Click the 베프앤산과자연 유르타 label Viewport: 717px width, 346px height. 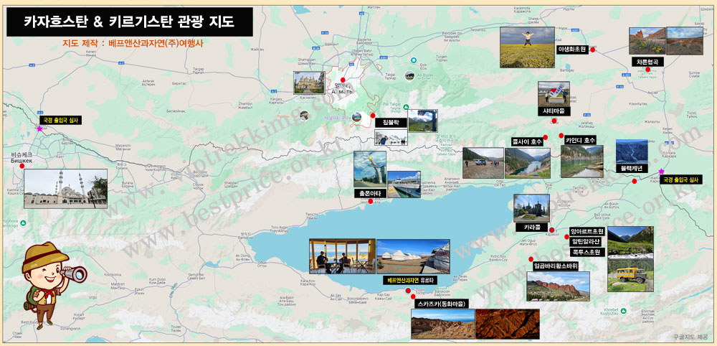tap(410, 281)
